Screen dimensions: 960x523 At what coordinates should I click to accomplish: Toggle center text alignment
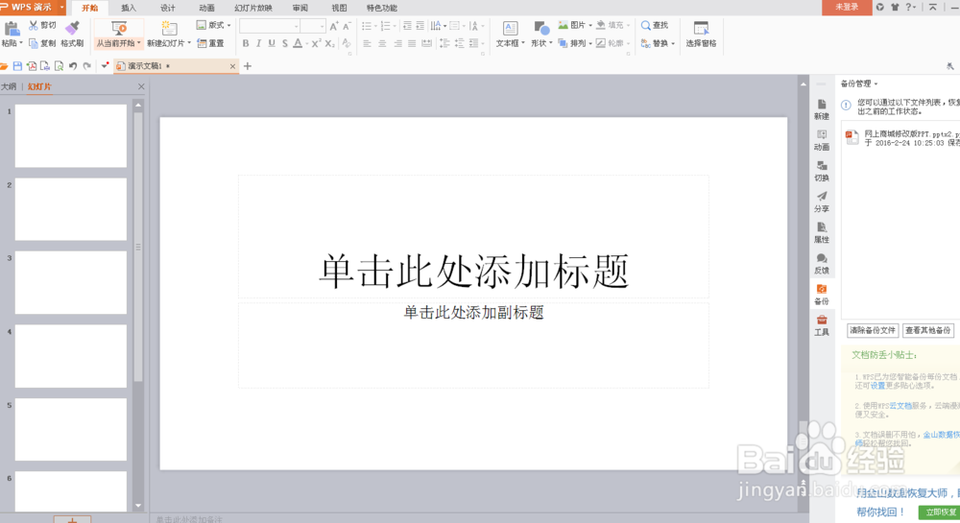pyautogui.click(x=382, y=43)
